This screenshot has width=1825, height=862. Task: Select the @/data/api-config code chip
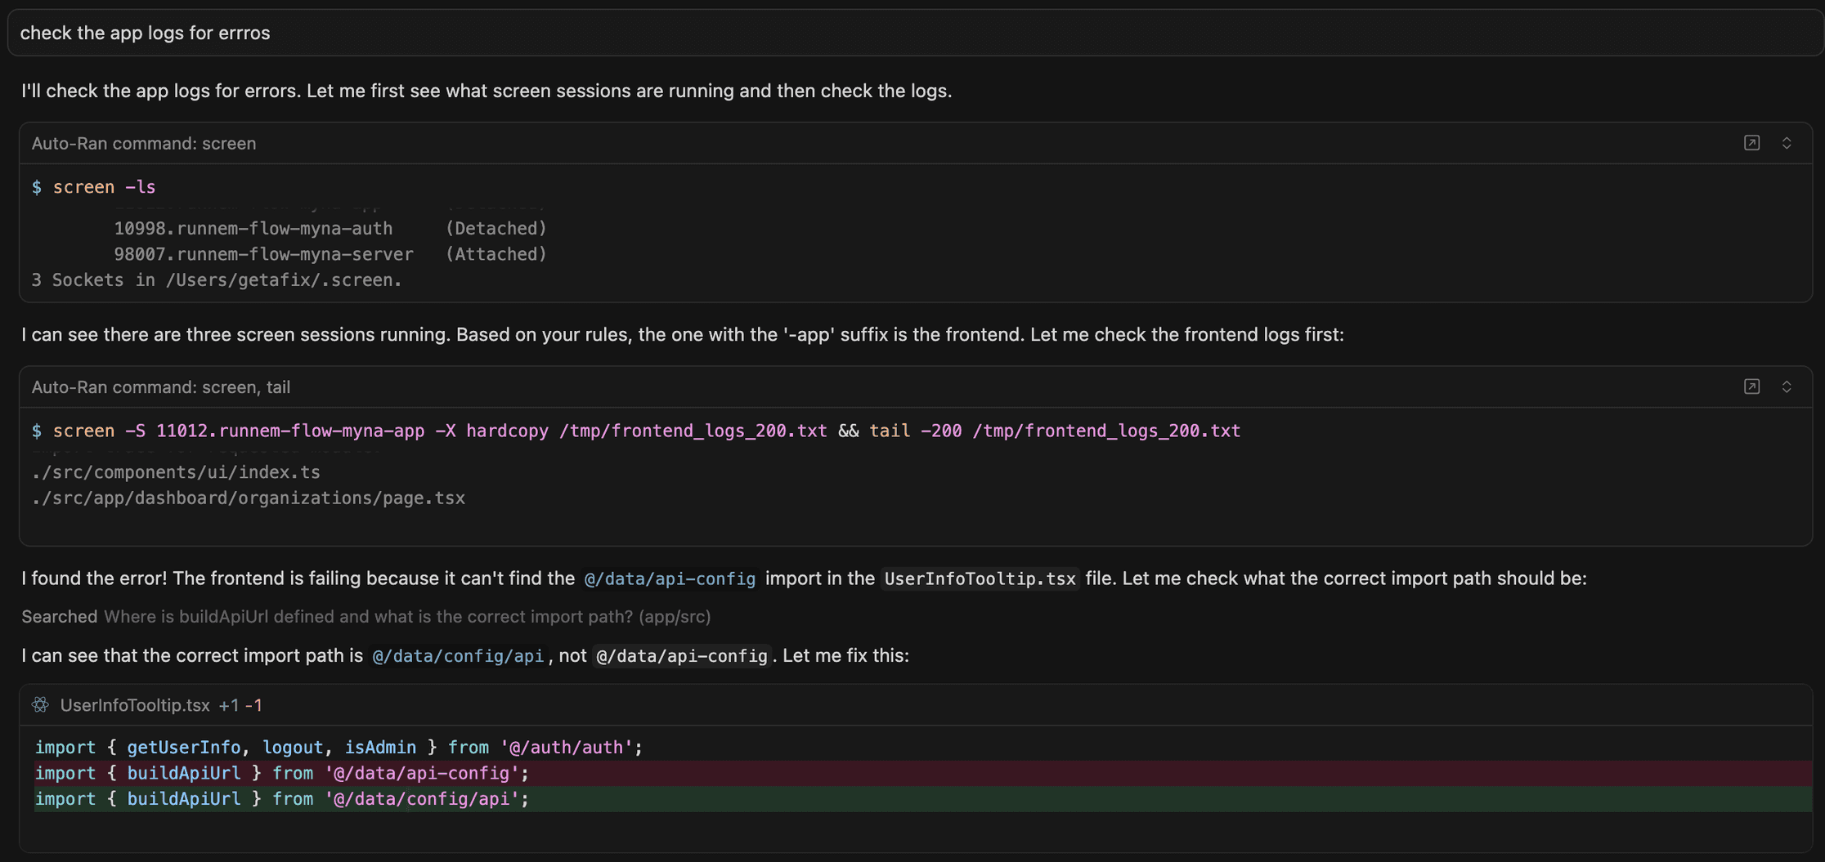(669, 578)
